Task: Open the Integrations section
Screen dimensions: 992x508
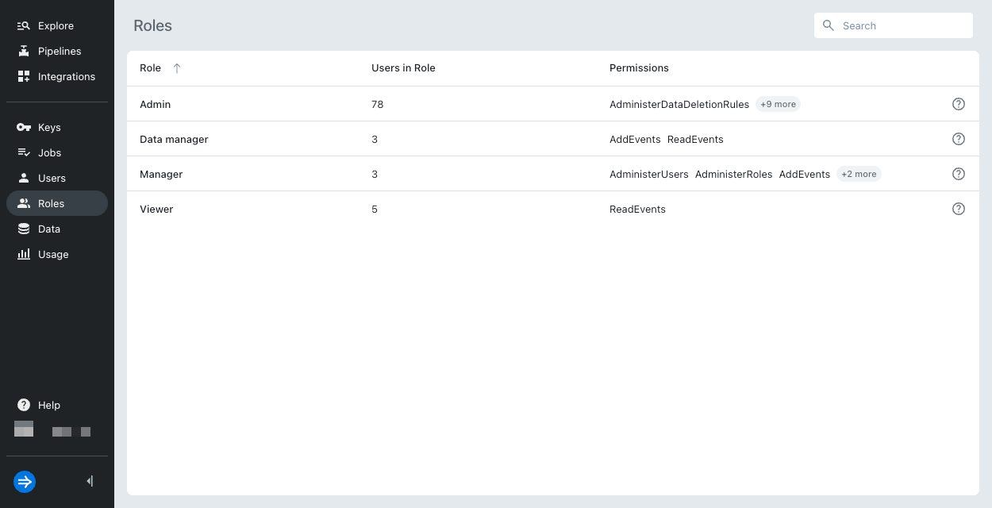Action: click(x=57, y=76)
